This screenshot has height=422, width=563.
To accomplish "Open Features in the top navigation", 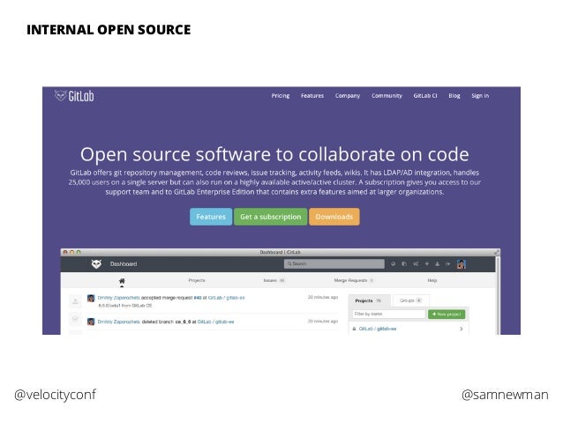I will [x=312, y=96].
